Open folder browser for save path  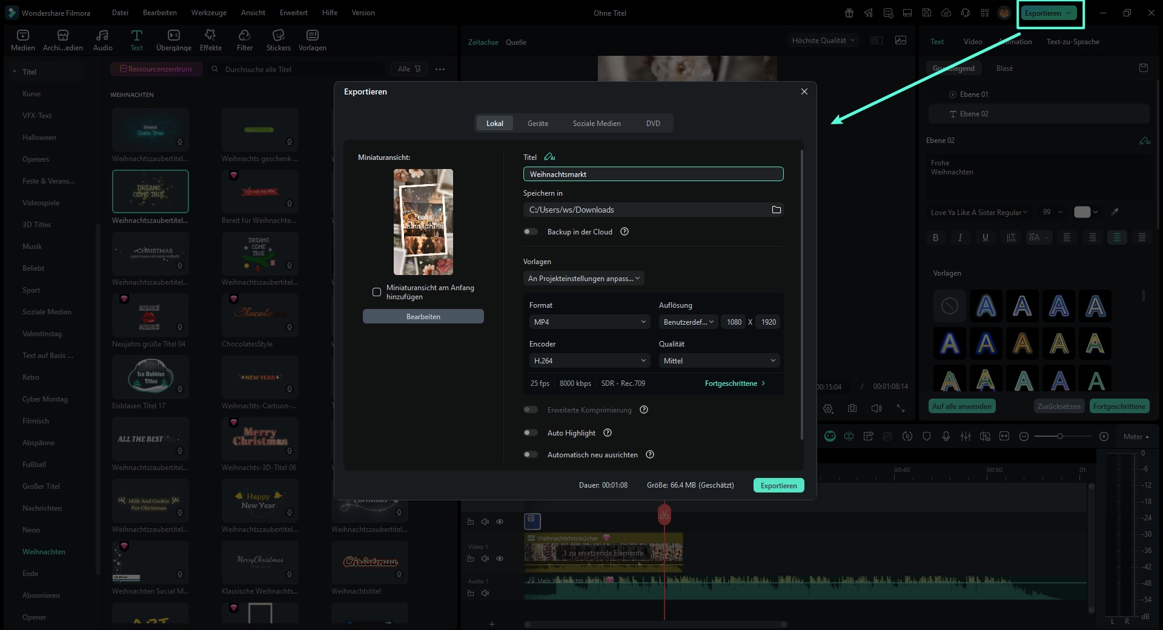tap(776, 210)
